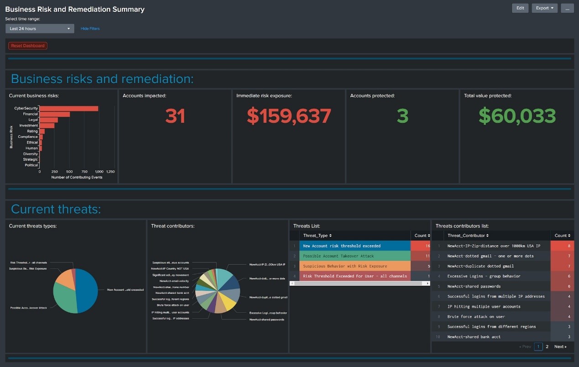
Task: Select the CyberSecurity bar in business risks chart
Action: 68,108
